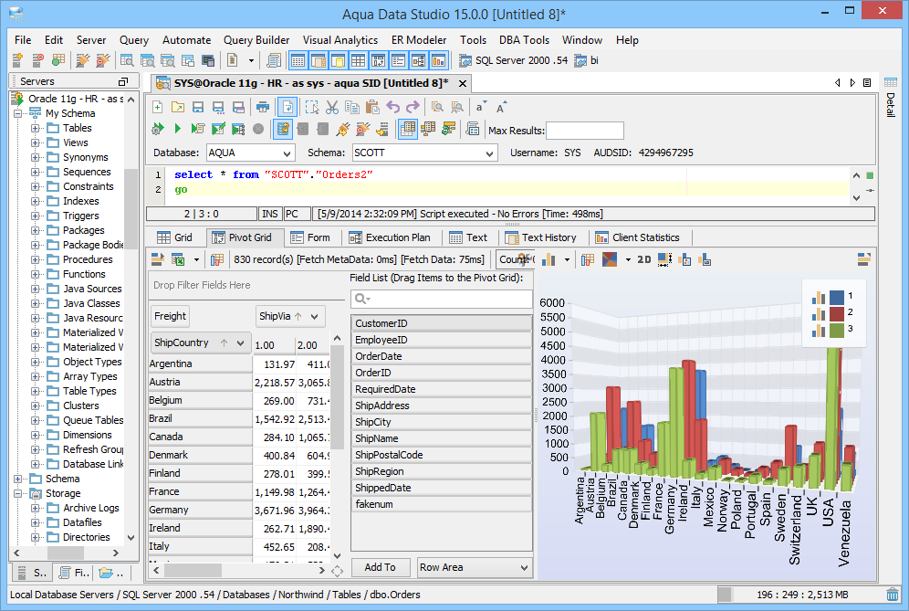Click the Redo arrow icon
The height and width of the screenshot is (611, 909).
413,107
